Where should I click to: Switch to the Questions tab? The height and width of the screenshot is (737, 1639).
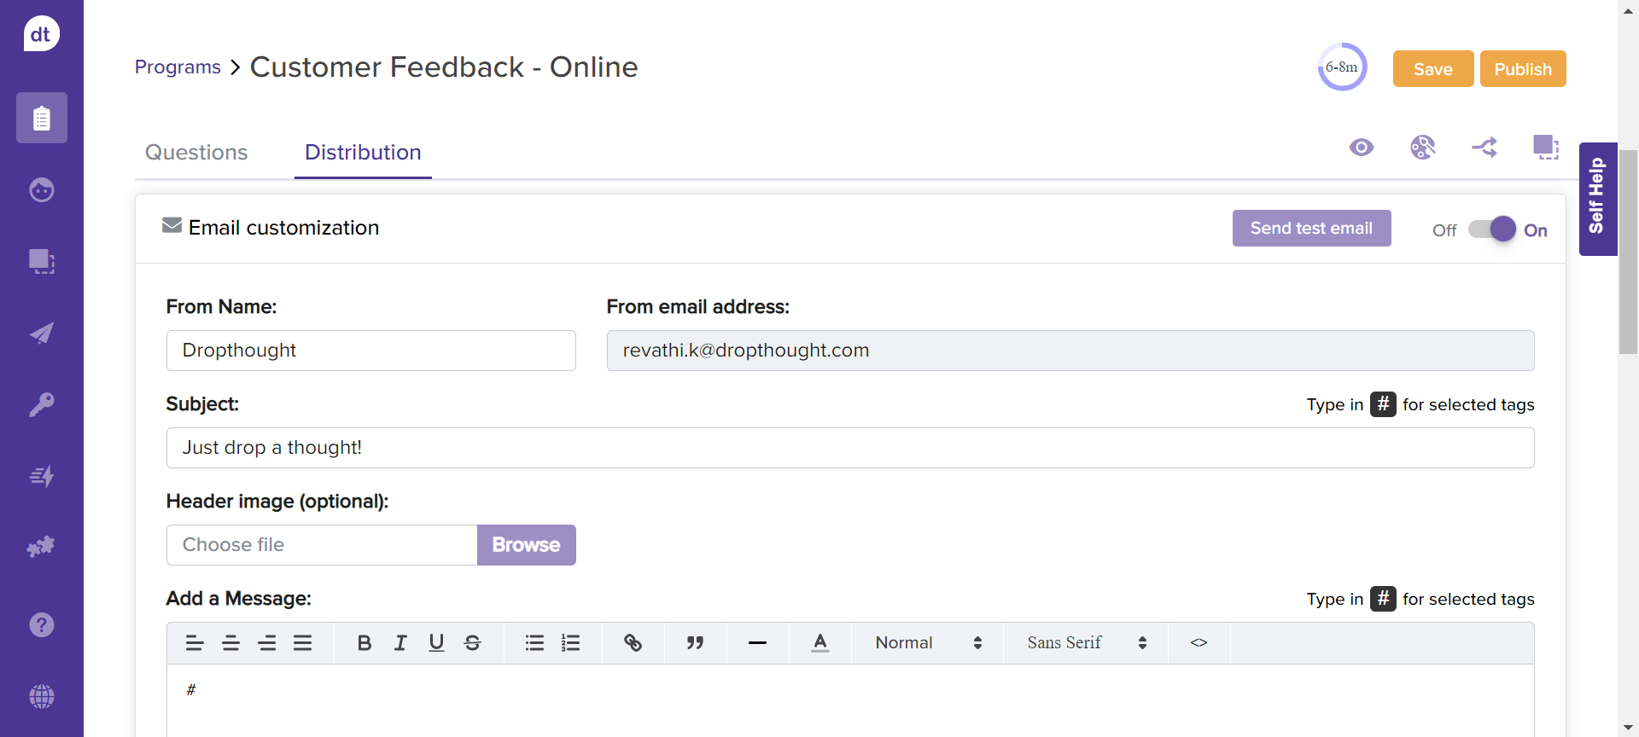coord(196,152)
